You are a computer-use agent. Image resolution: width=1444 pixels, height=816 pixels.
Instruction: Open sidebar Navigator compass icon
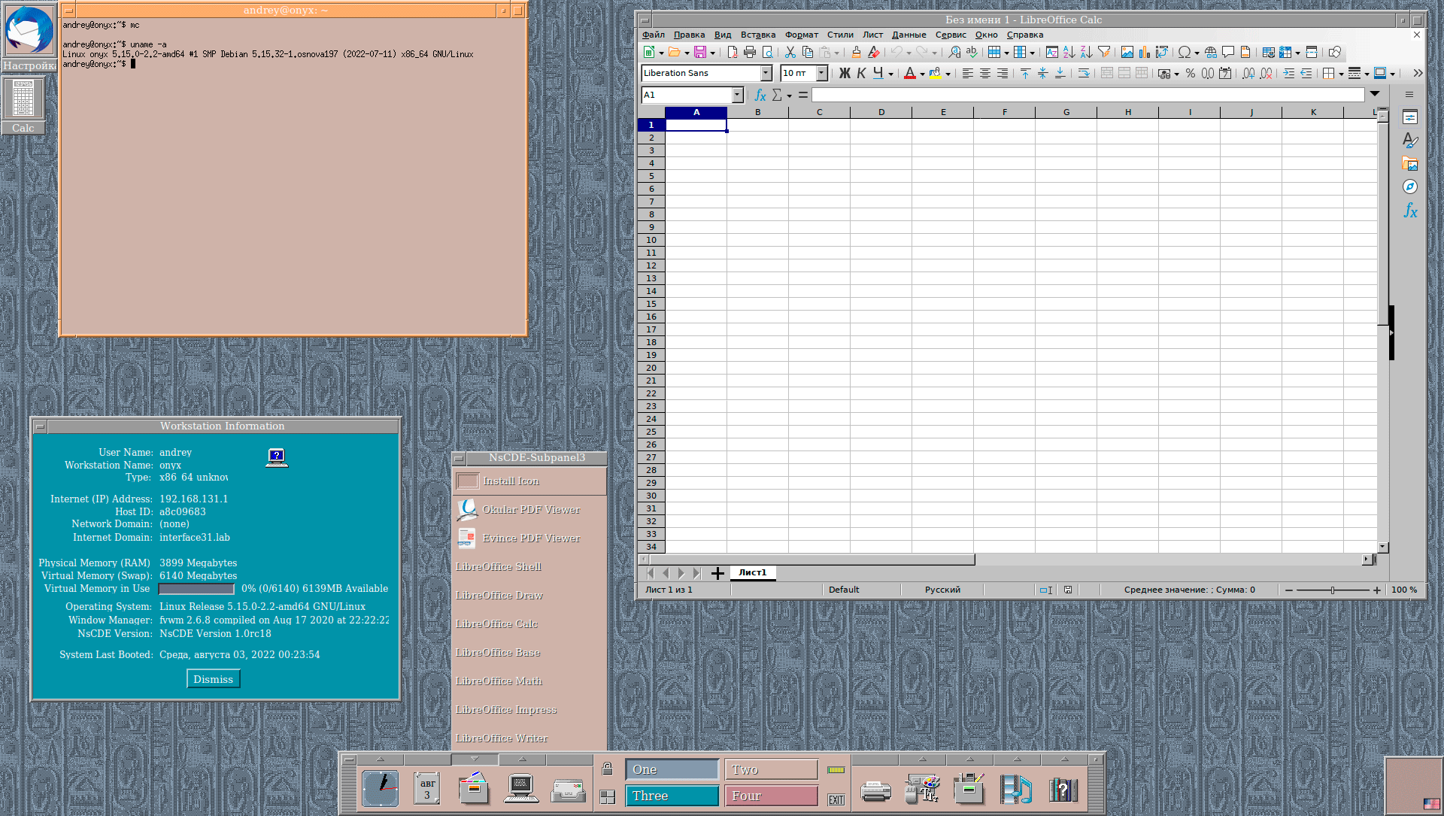click(1409, 187)
